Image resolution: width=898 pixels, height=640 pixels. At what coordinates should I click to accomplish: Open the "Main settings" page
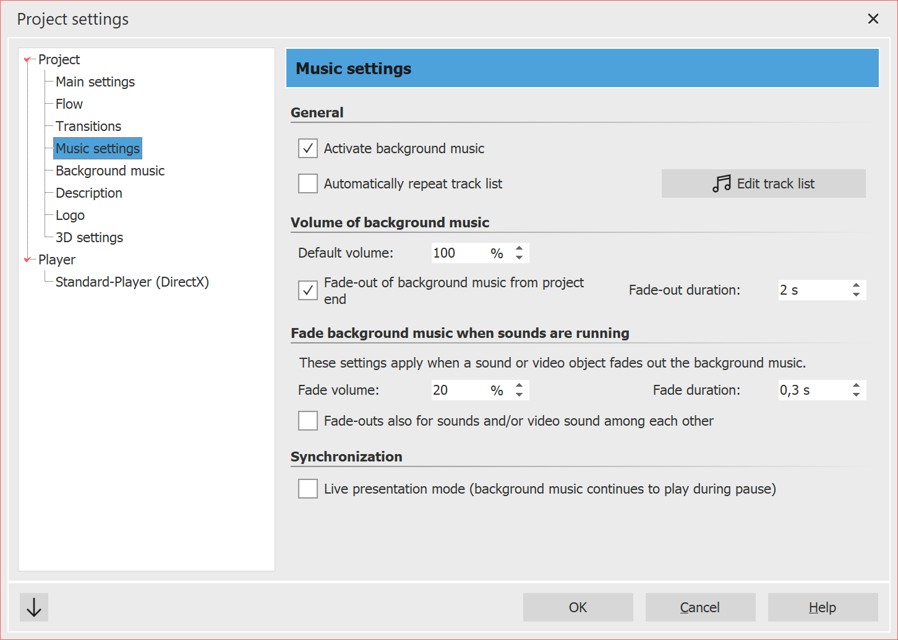[x=95, y=82]
